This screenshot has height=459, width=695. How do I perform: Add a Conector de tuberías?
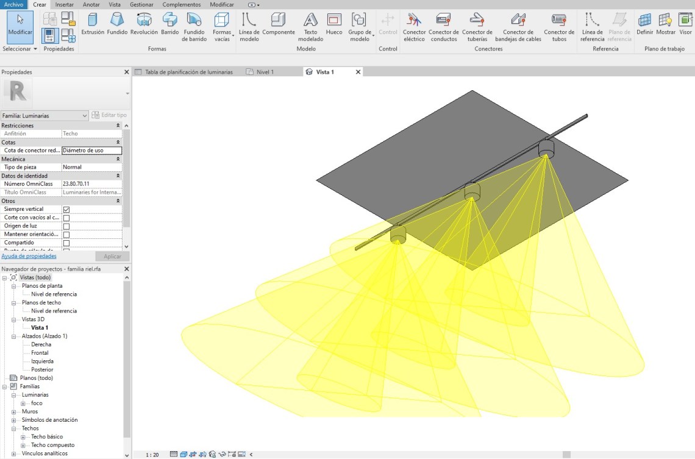[x=477, y=27]
